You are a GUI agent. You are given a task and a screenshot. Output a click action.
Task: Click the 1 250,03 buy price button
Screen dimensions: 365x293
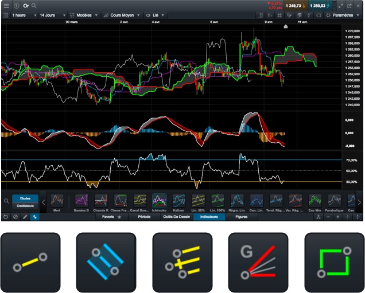318,5
